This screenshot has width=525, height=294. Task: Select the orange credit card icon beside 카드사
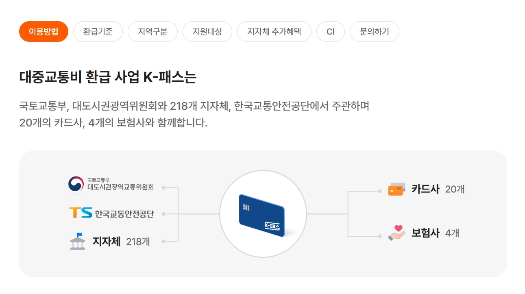(x=396, y=189)
